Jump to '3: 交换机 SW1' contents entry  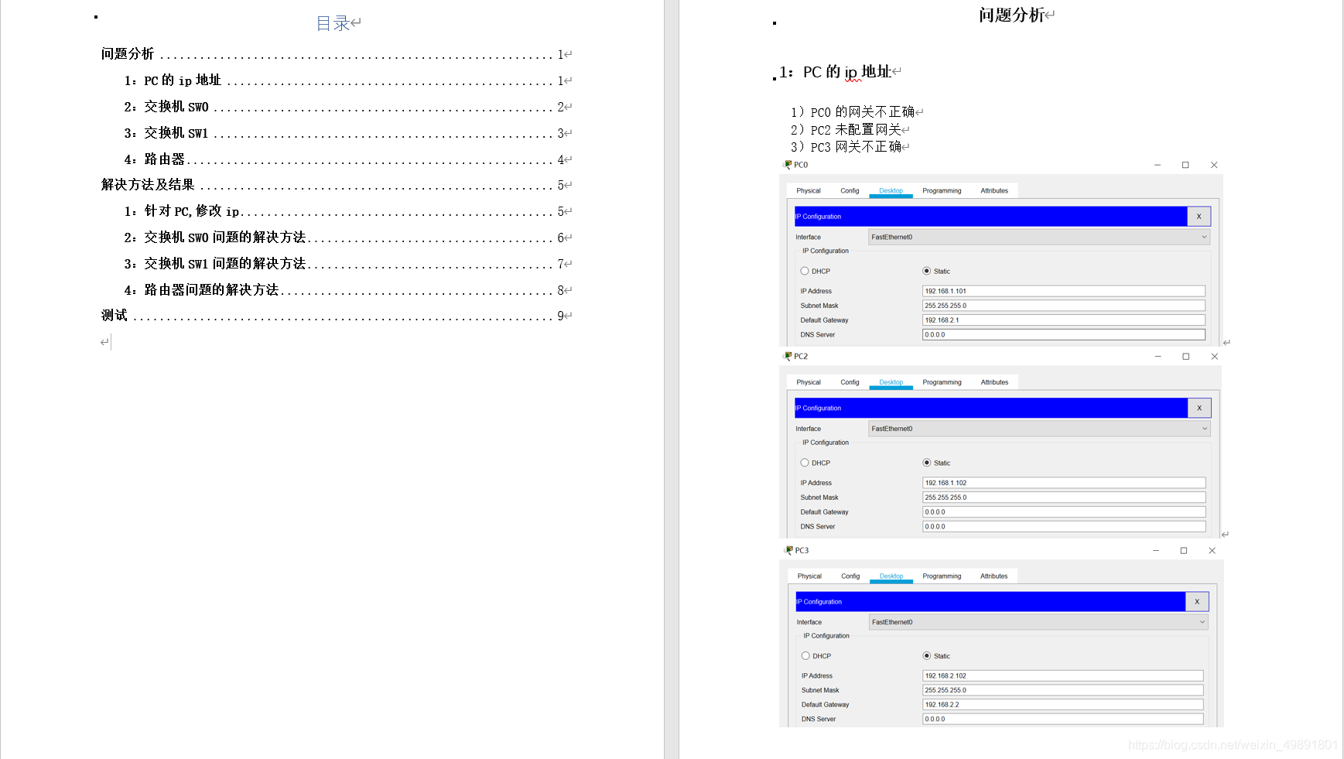tap(344, 133)
